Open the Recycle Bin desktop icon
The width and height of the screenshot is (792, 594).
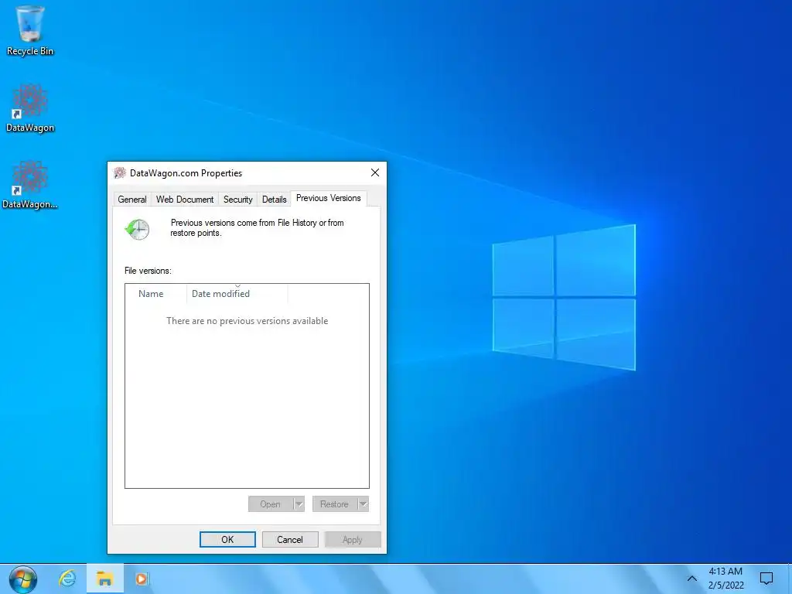click(x=30, y=31)
